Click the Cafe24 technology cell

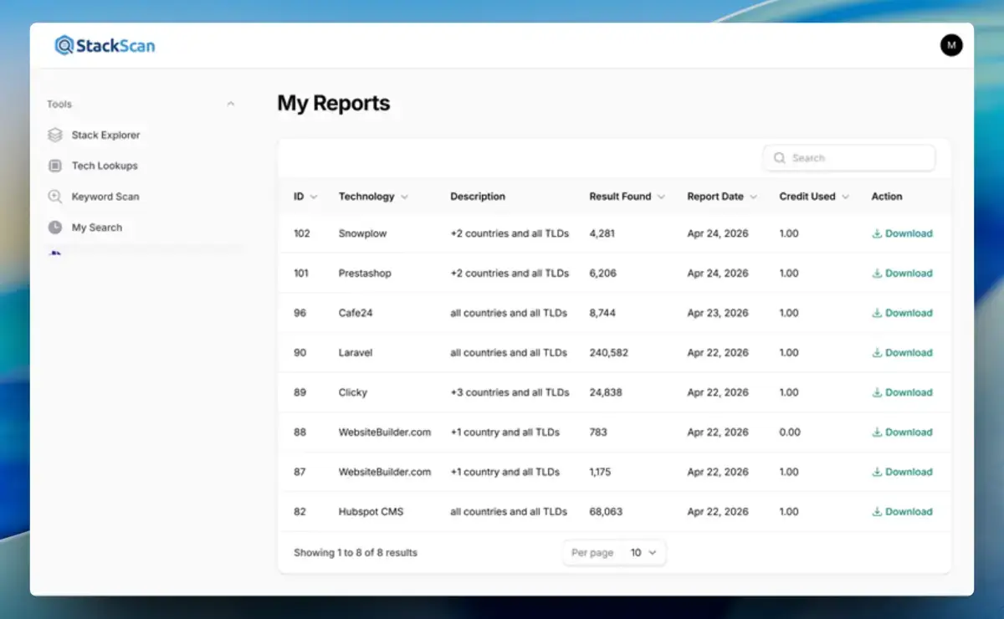click(356, 314)
